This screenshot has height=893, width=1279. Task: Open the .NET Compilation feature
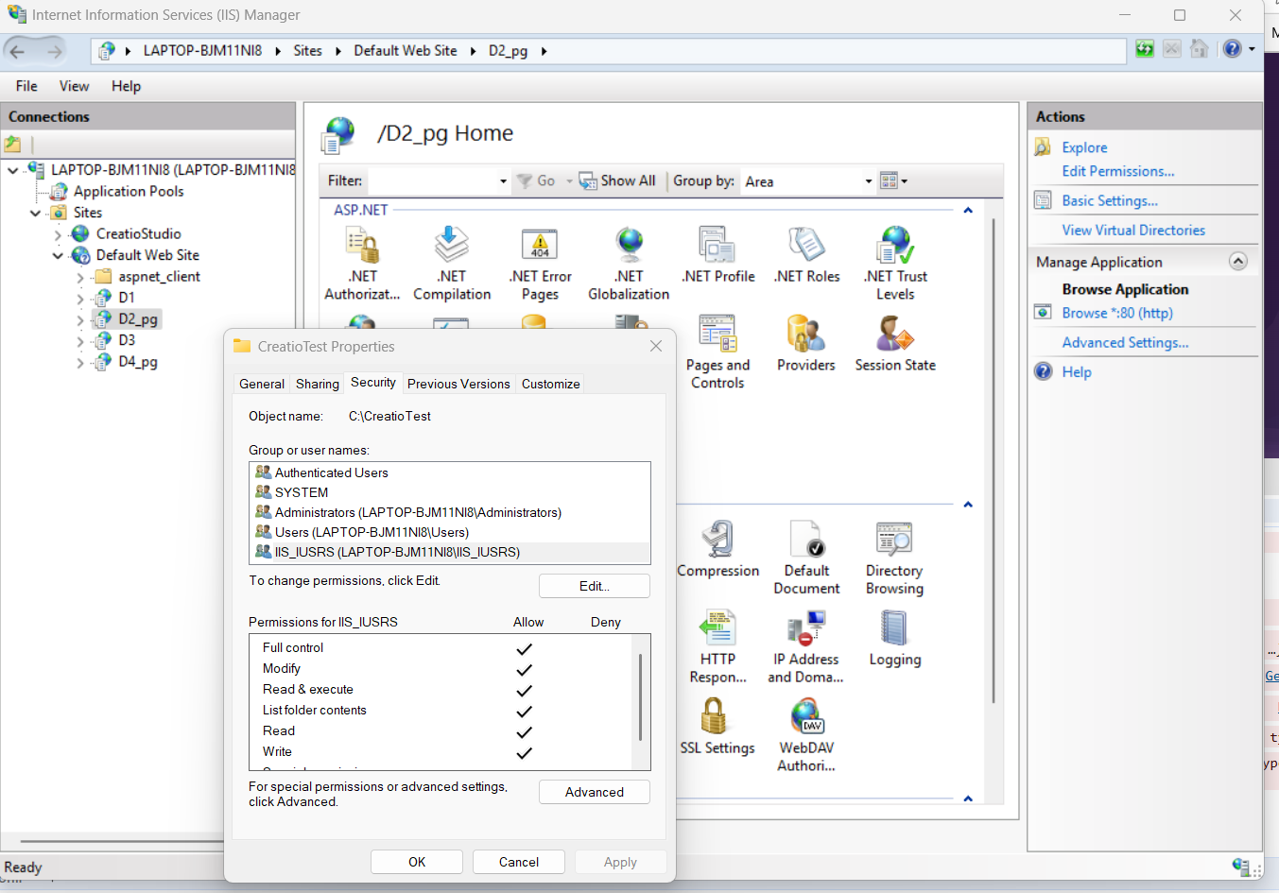point(452,265)
